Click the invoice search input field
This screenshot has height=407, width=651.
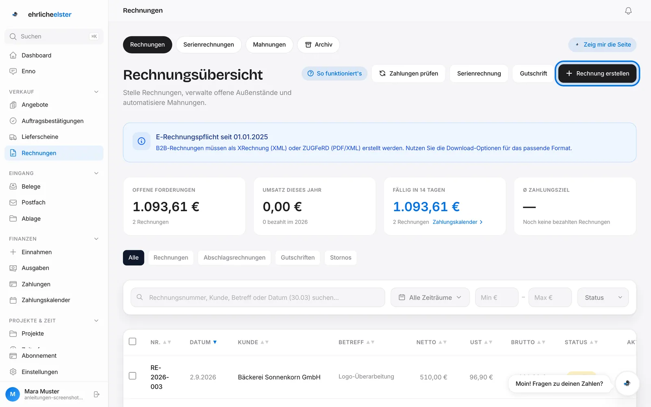(258, 298)
